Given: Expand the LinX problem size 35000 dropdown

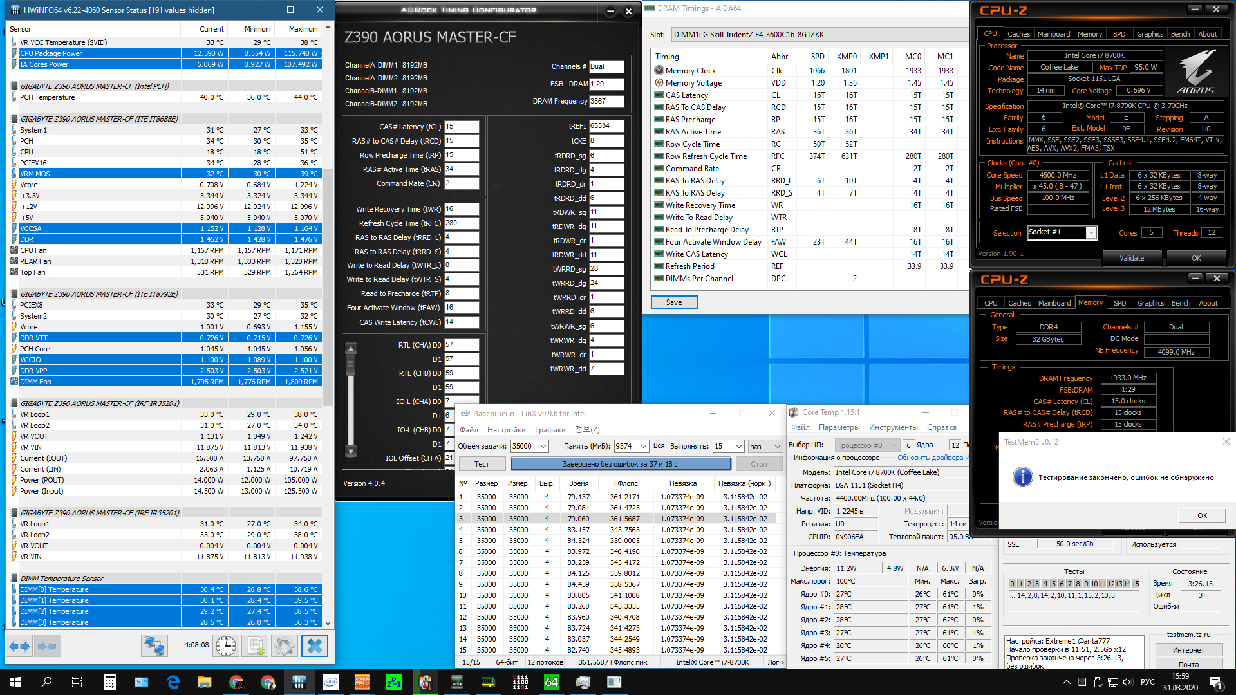Looking at the screenshot, I should pyautogui.click(x=543, y=446).
